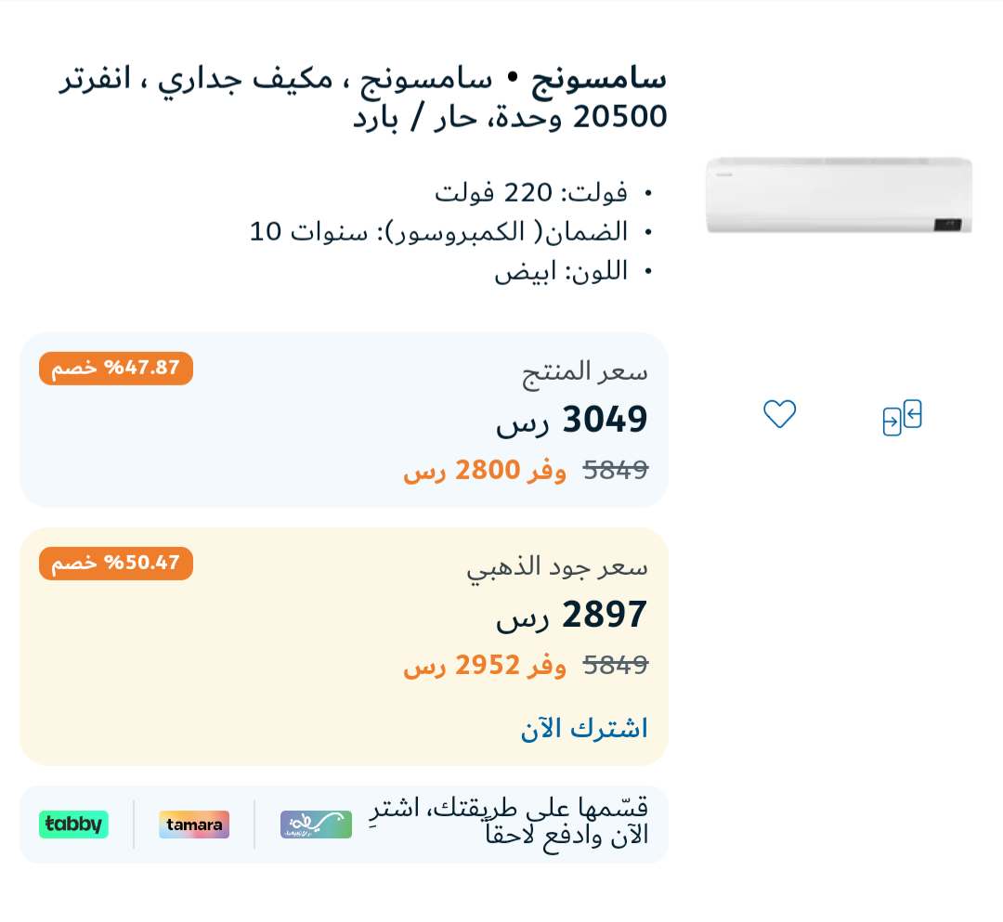1003x922 pixels.
Task: Select the Jood Gold price 2897 ر.س
Action: [572, 615]
